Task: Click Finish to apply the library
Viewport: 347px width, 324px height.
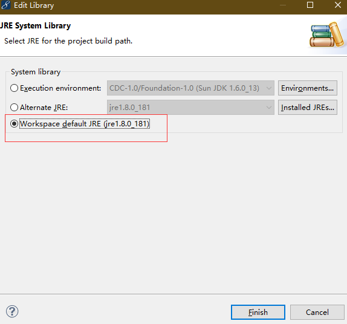Action: [258, 313]
